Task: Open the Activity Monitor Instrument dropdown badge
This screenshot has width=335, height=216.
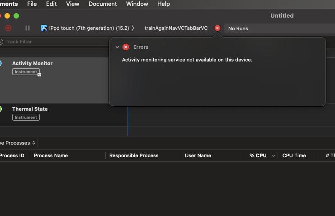Action: pos(39,75)
